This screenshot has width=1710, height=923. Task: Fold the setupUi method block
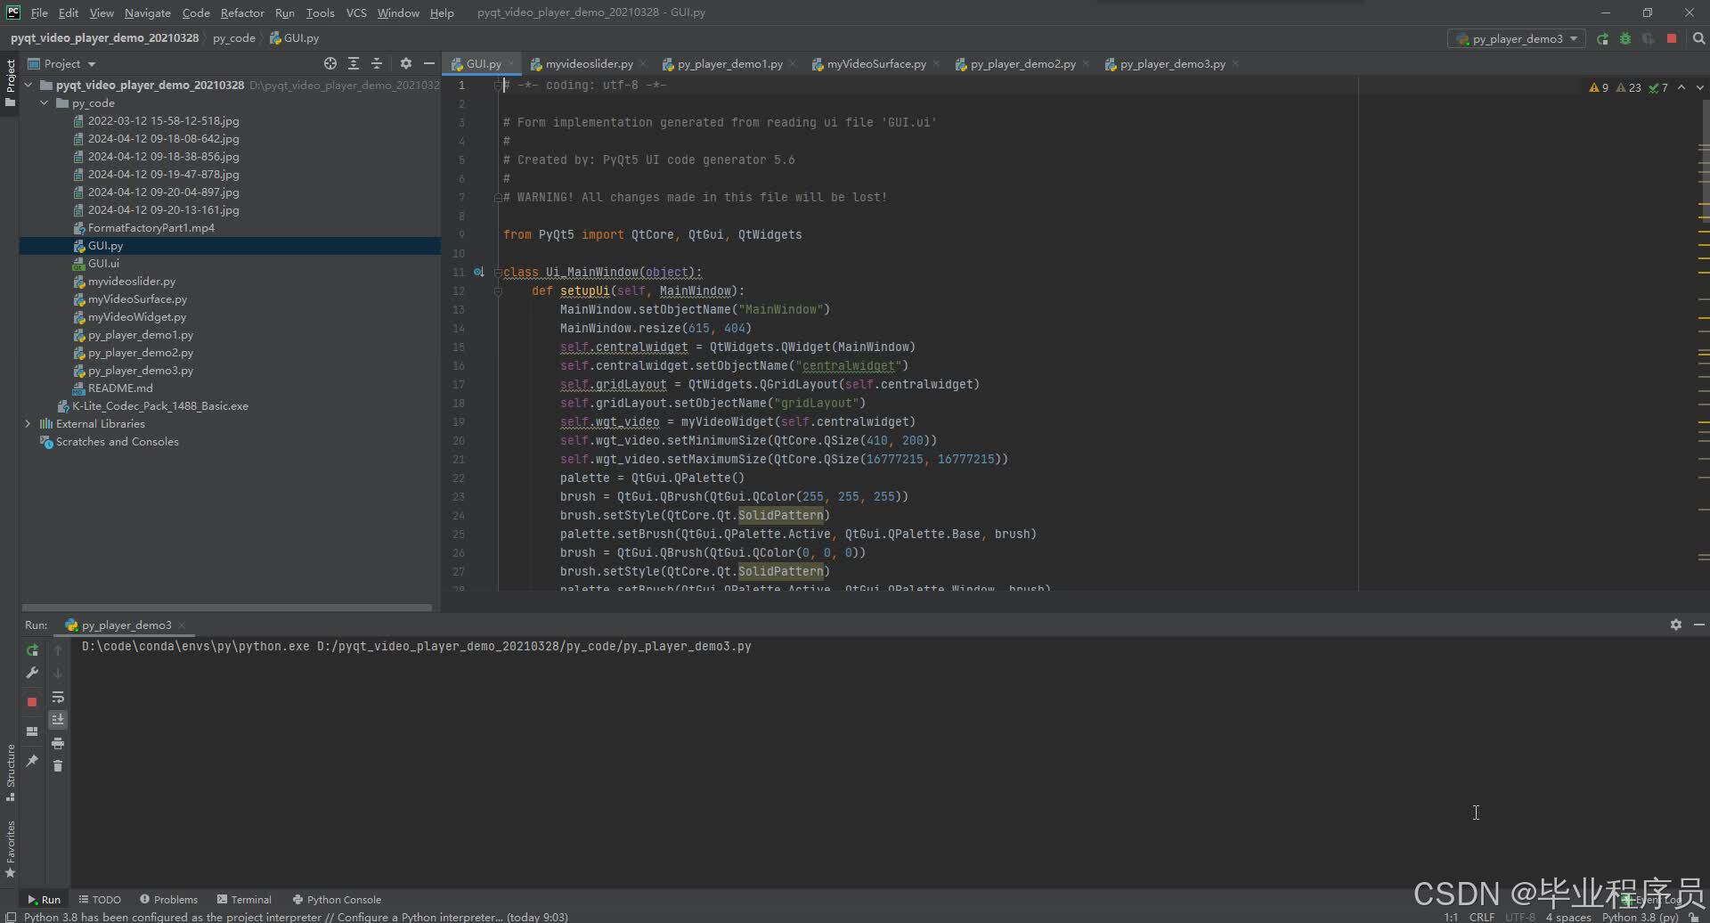498,291
